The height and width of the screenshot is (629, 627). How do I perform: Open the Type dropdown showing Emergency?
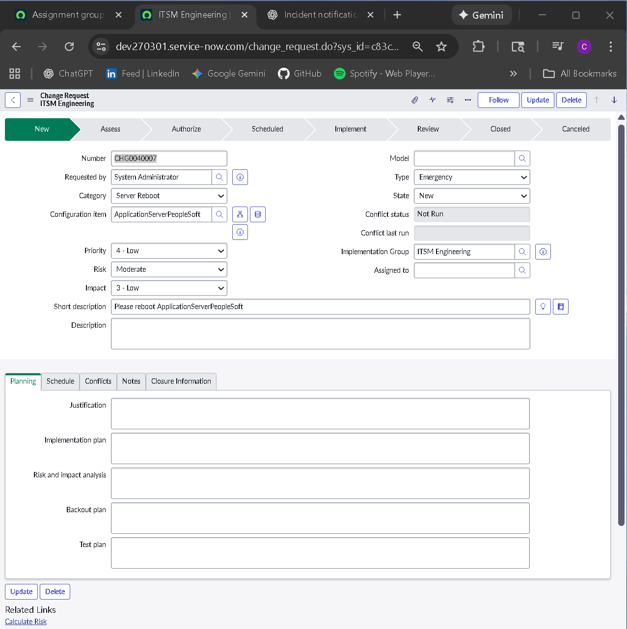471,177
